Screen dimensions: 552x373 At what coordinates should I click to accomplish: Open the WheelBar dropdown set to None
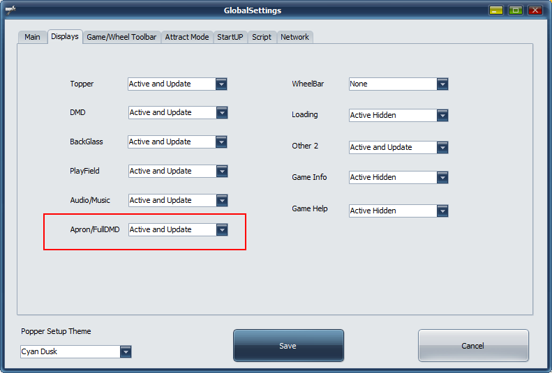pos(442,84)
